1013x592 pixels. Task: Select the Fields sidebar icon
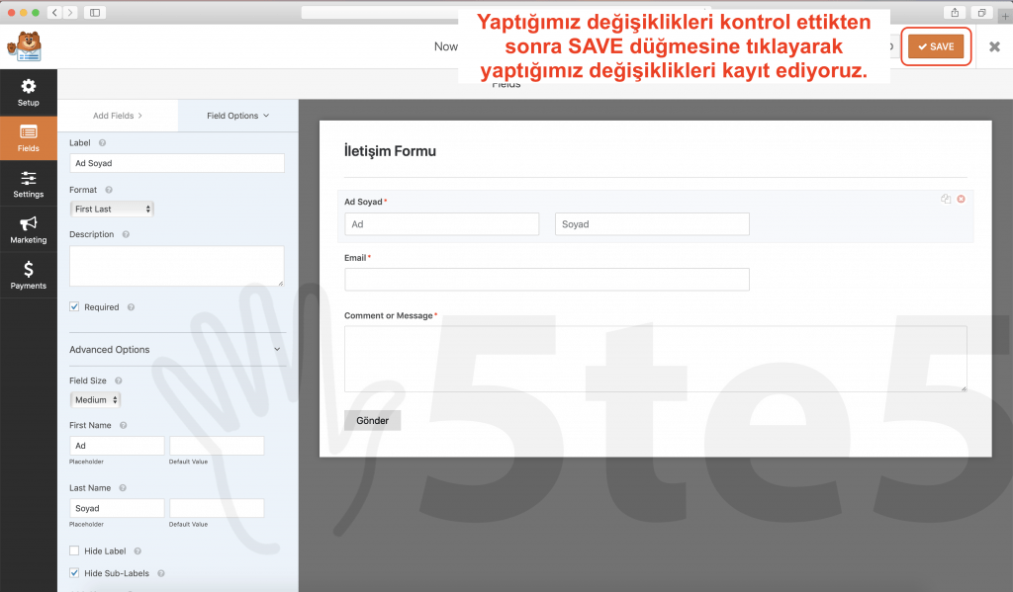pos(29,137)
